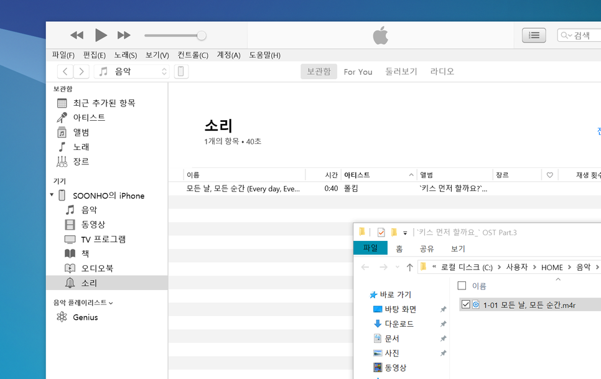Click the heart love column header
This screenshot has height=379, width=601.
(549, 175)
